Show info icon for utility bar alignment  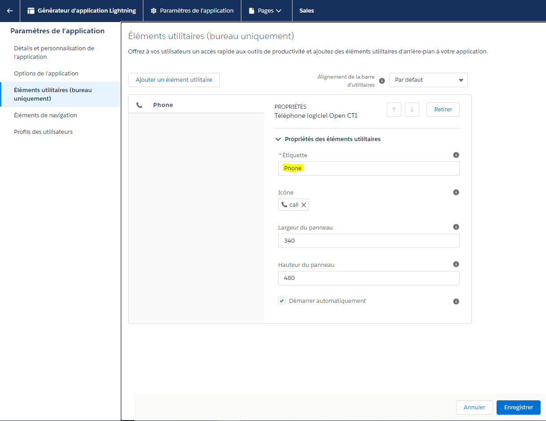[382, 81]
